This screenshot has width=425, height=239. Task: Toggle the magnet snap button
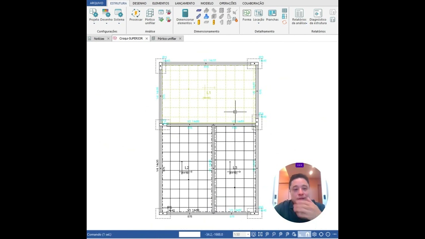(x=307, y=234)
